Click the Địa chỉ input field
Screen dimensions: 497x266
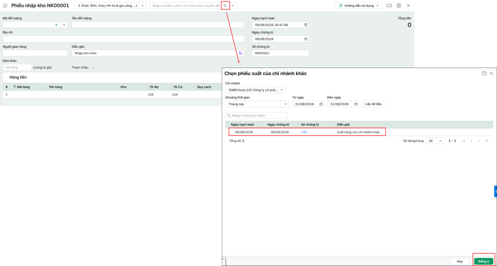tap(123, 39)
